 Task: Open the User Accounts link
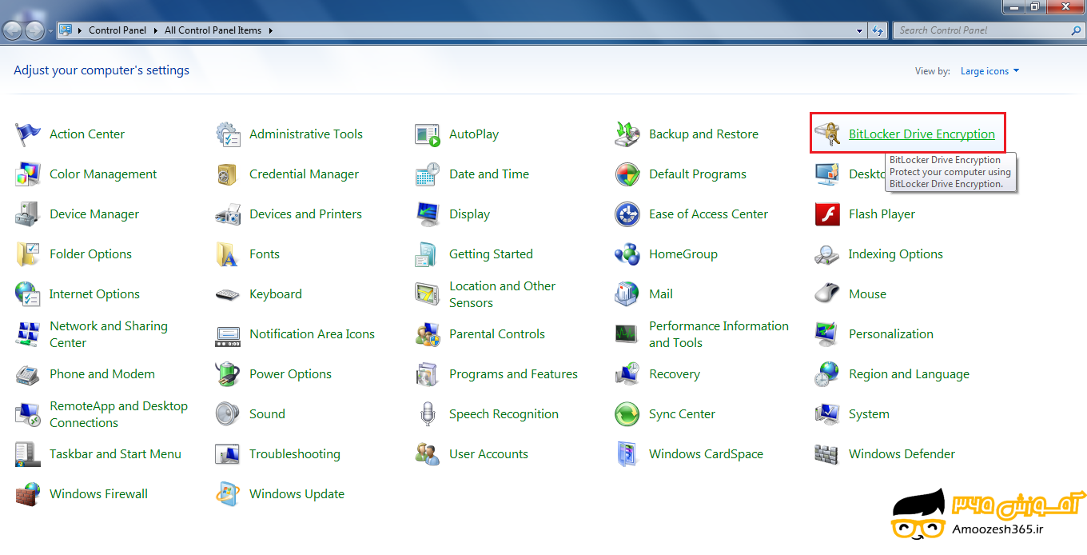pos(488,454)
